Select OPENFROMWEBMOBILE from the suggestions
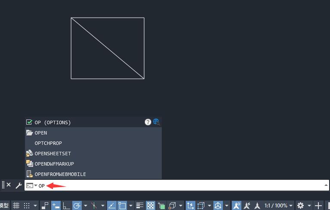330x210 pixels. pyautogui.click(x=93, y=174)
